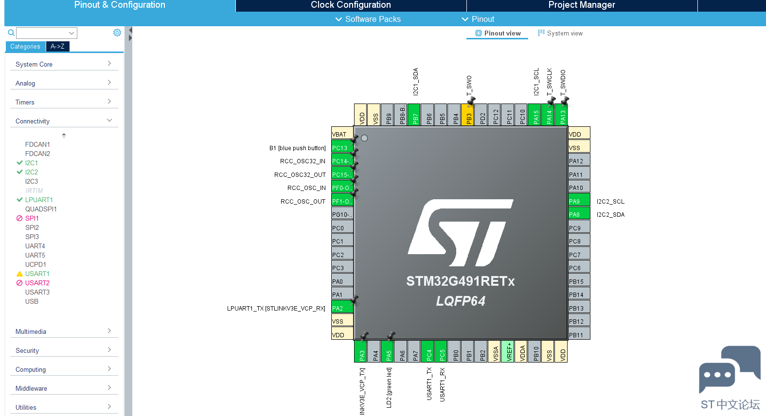Select the A->Z sorting button
This screenshot has width=766, height=416.
(x=57, y=47)
